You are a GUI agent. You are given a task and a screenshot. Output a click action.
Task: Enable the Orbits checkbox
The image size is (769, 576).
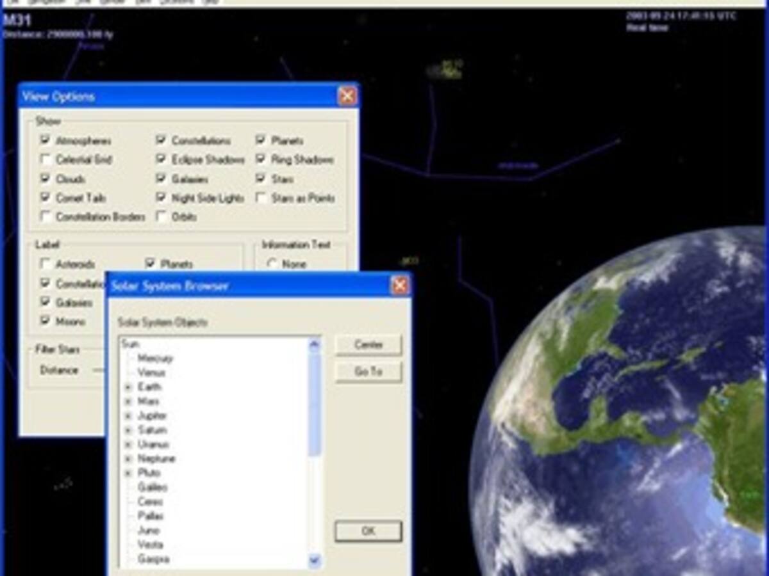click(161, 217)
